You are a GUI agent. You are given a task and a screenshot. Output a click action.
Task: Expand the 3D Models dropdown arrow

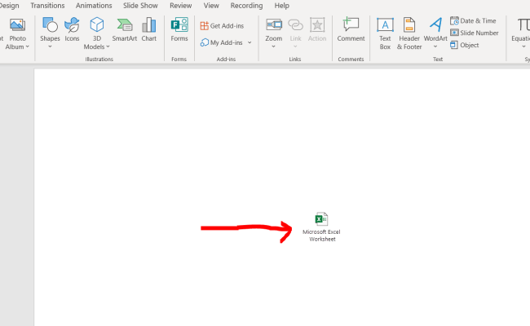[108, 47]
